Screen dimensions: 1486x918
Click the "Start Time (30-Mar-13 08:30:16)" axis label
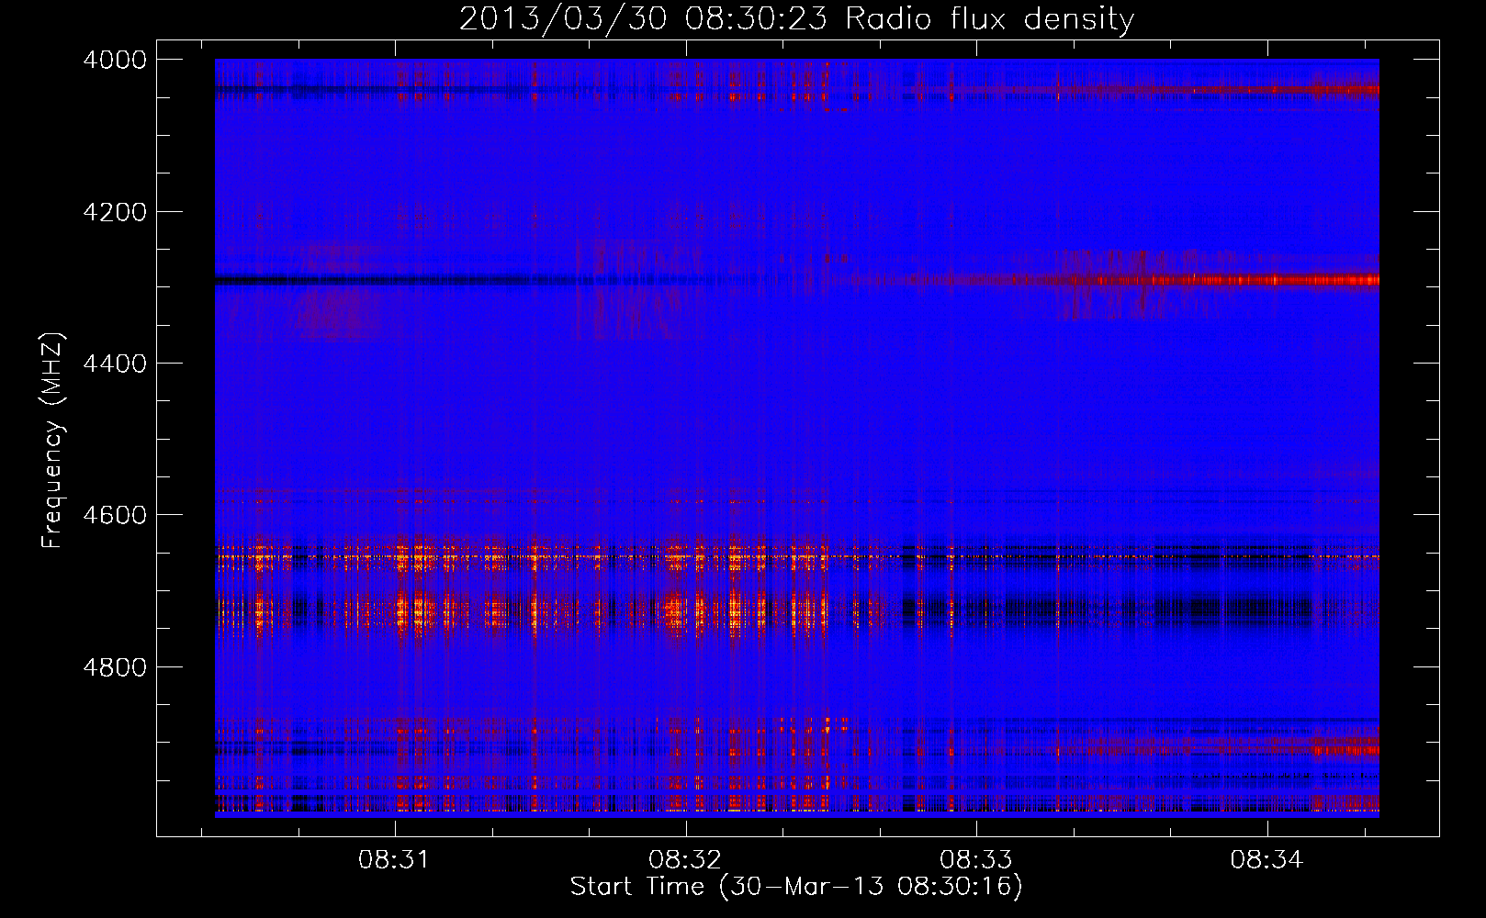pos(796,887)
